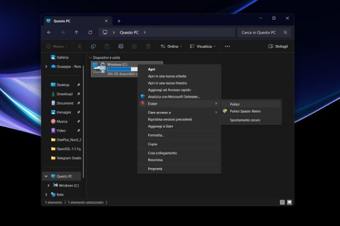Click the Cut scissors icon in the toolbar
This screenshot has width=340, height=226.
[80, 47]
